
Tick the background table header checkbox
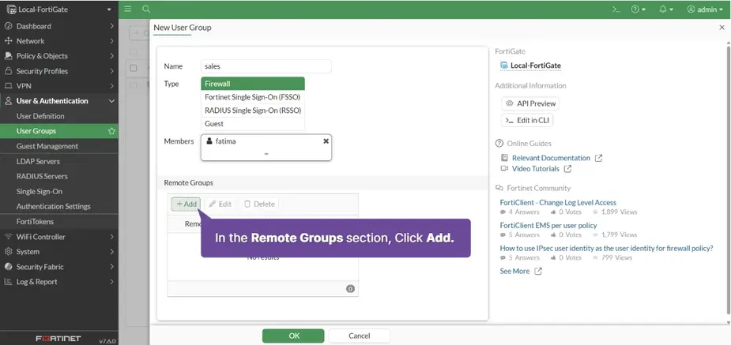(x=134, y=51)
